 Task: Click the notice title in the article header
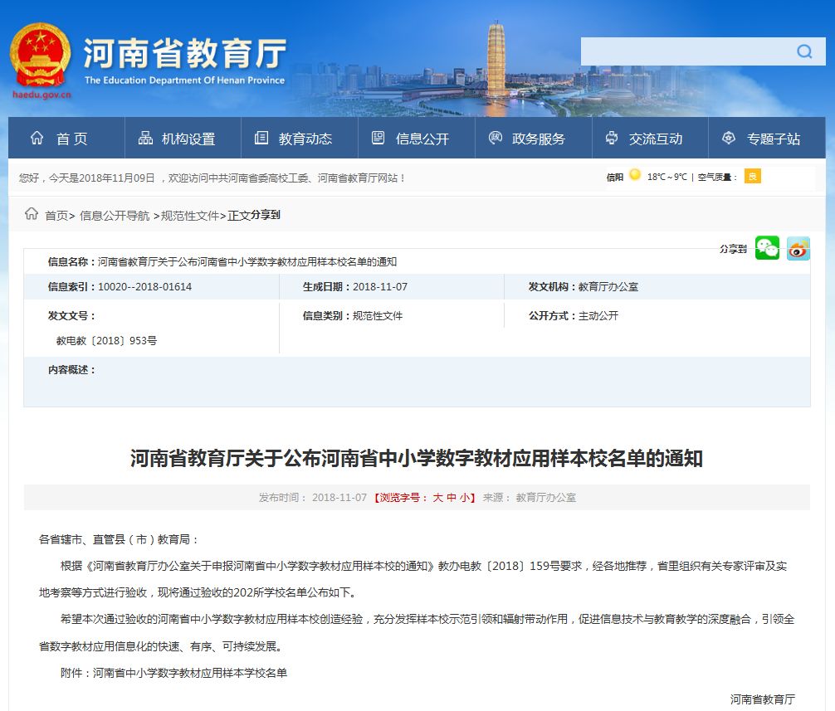tap(417, 457)
